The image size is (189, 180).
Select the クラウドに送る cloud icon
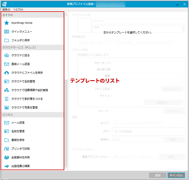pos(6,55)
